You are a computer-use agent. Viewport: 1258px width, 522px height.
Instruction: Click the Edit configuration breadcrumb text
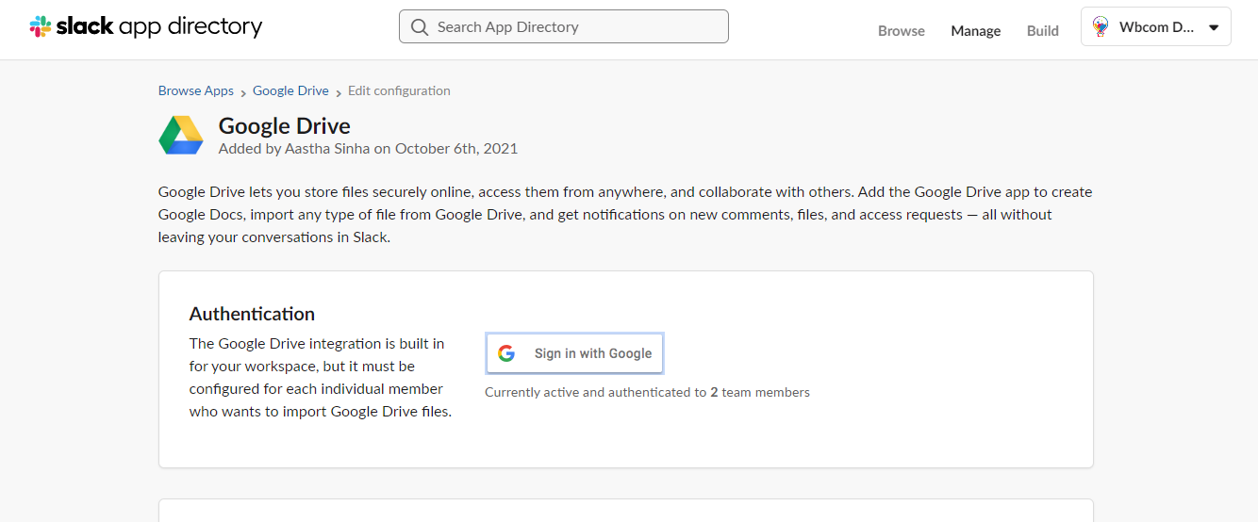(399, 91)
